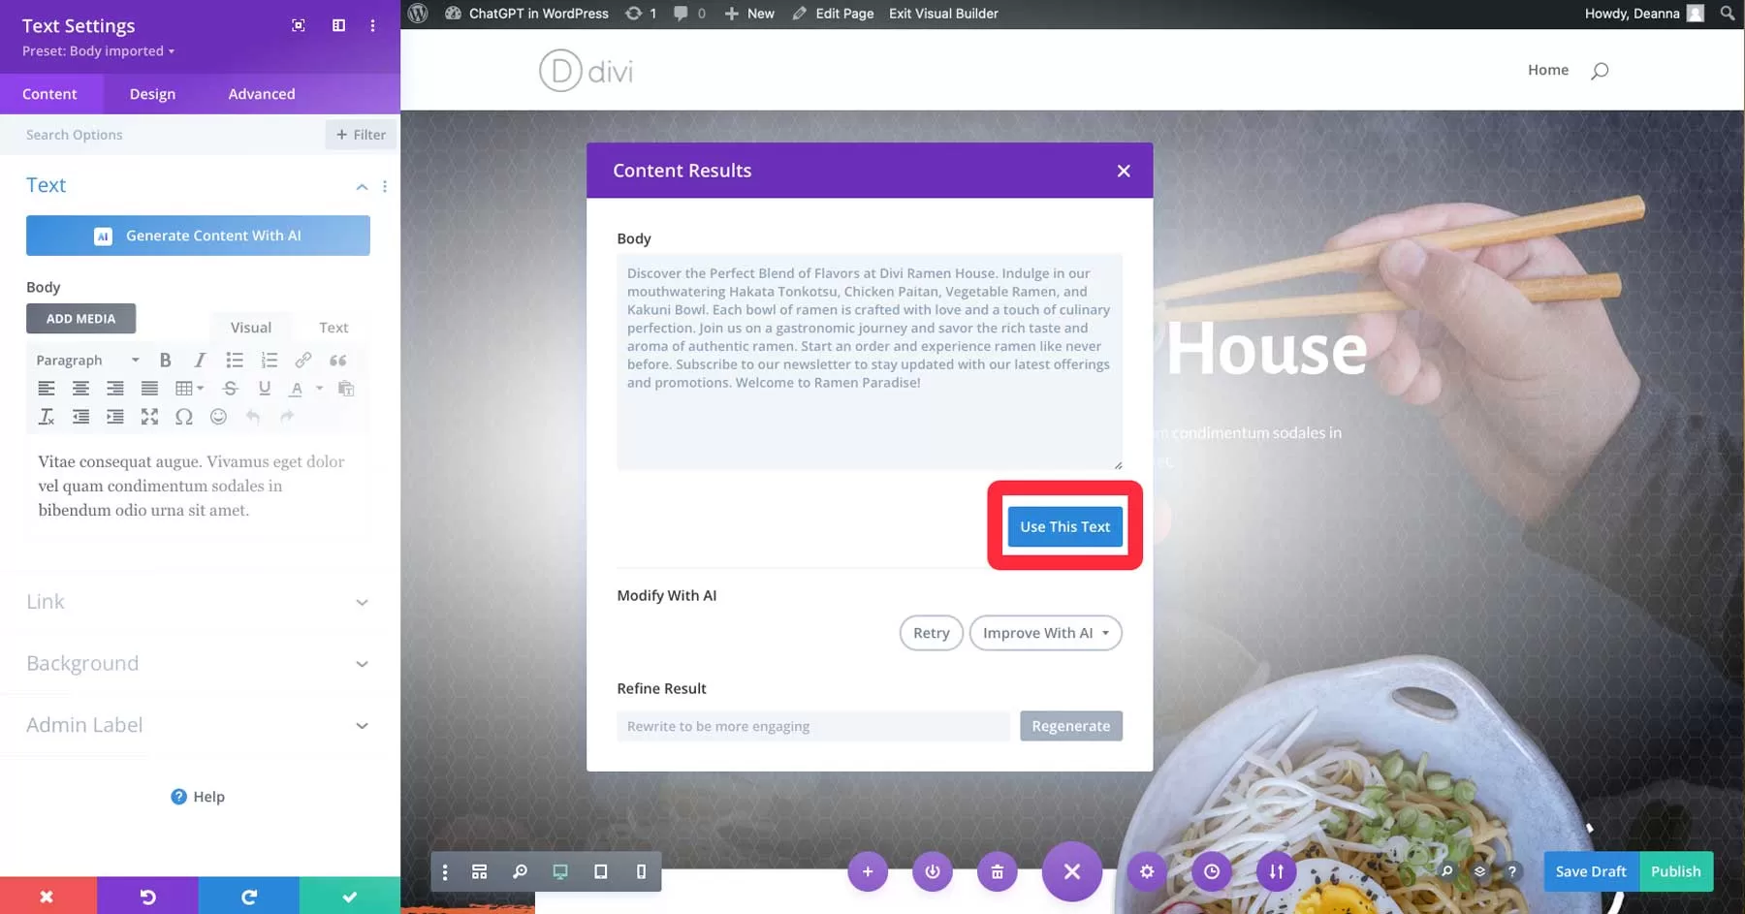This screenshot has width=1745, height=914.
Task: Open the Paragraph format dropdown
Action: (87, 361)
